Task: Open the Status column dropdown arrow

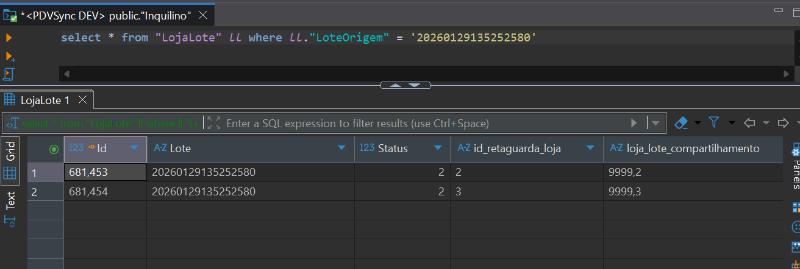Action: click(x=438, y=148)
